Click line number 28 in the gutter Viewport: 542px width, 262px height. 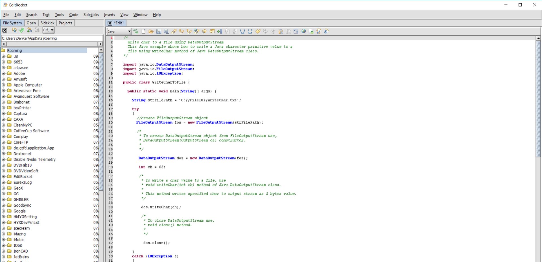point(110,158)
